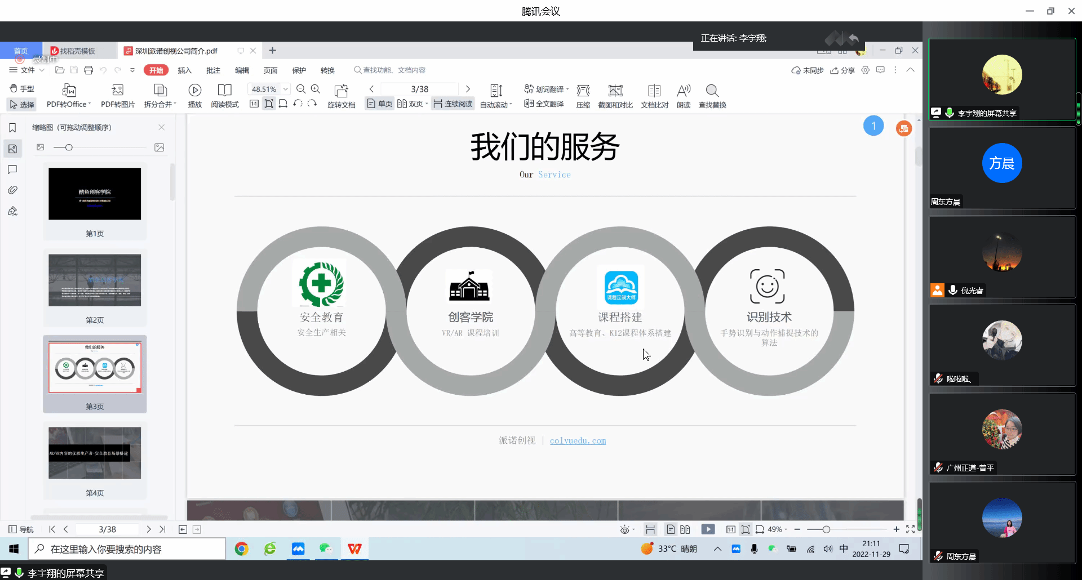Click the 朗读 read aloud icon
This screenshot has height=580, width=1082.
tap(683, 91)
